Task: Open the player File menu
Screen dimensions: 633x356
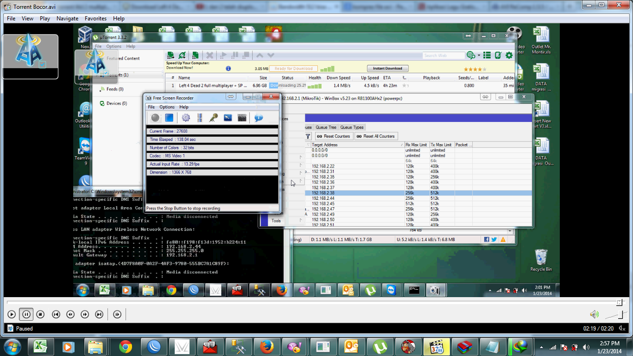Action: click(11, 18)
